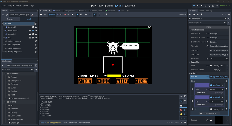
Task: Click the reload running project icon
Action: click(x=194, y=6)
